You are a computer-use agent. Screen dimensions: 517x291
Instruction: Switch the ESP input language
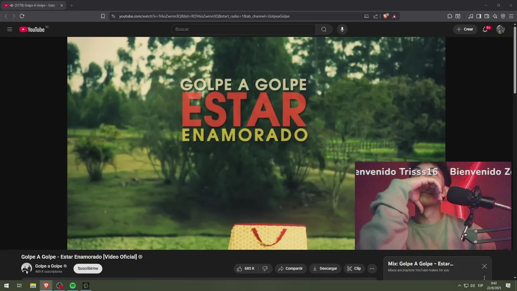tap(481, 286)
